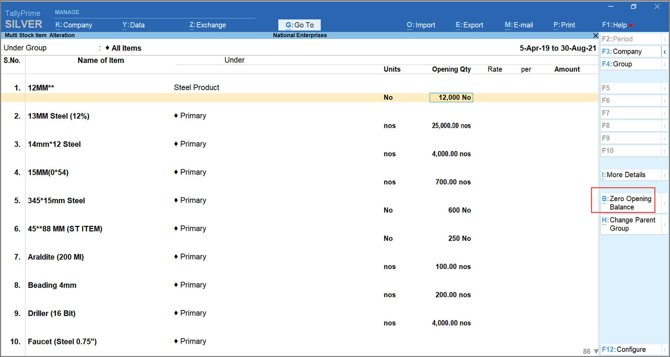Click the F3: Company button
670x357 pixels.
pos(631,52)
